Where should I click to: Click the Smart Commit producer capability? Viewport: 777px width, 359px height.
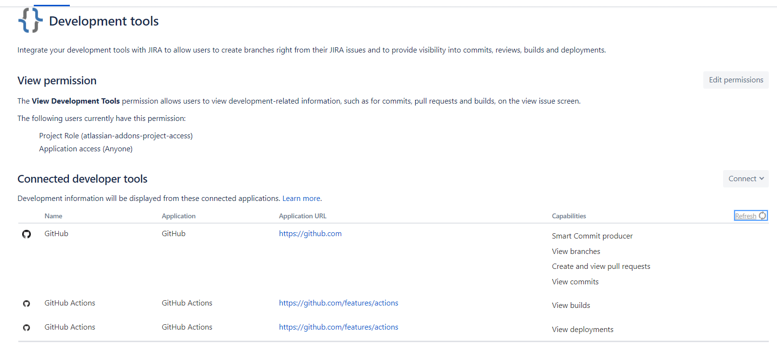[593, 236]
